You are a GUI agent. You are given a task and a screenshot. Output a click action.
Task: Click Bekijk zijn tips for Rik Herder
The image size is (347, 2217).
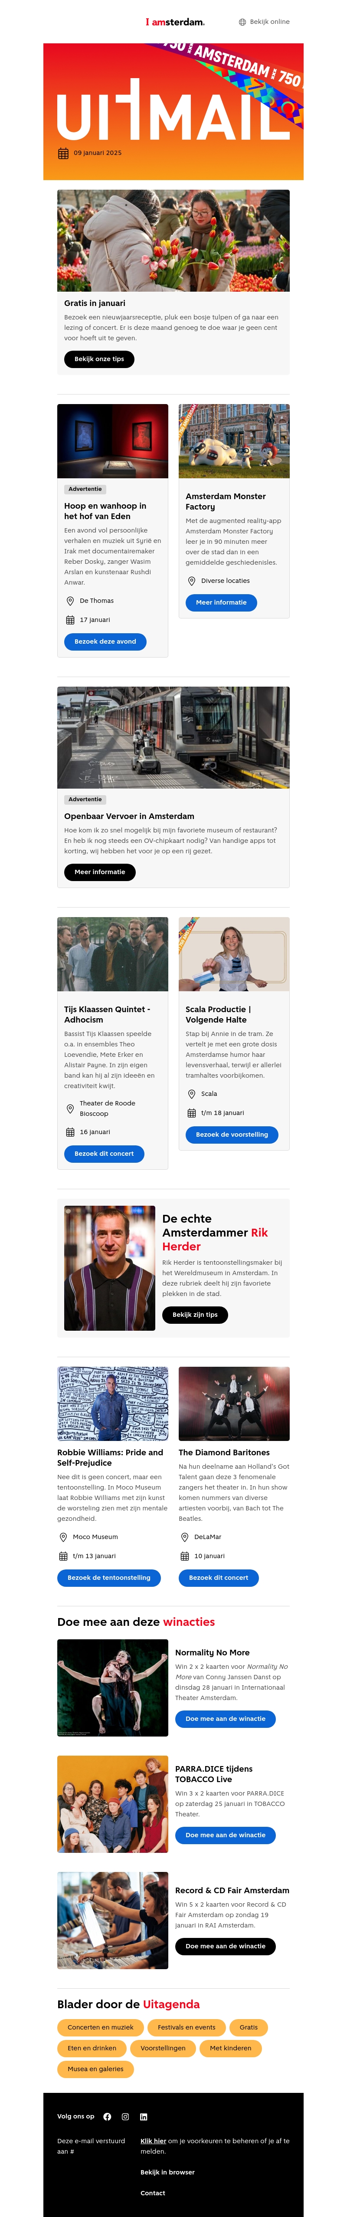pyautogui.click(x=195, y=1314)
